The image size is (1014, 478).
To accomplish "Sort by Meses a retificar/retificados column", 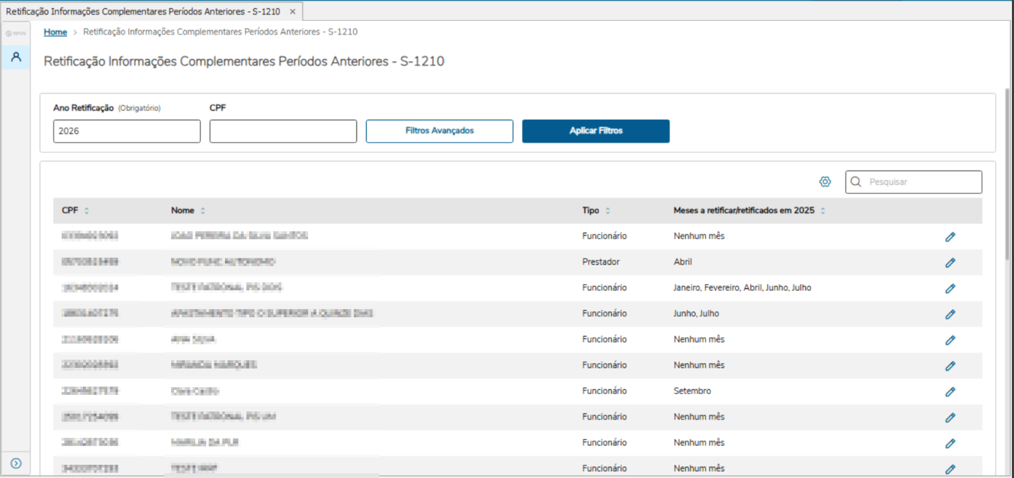I will click(x=823, y=211).
